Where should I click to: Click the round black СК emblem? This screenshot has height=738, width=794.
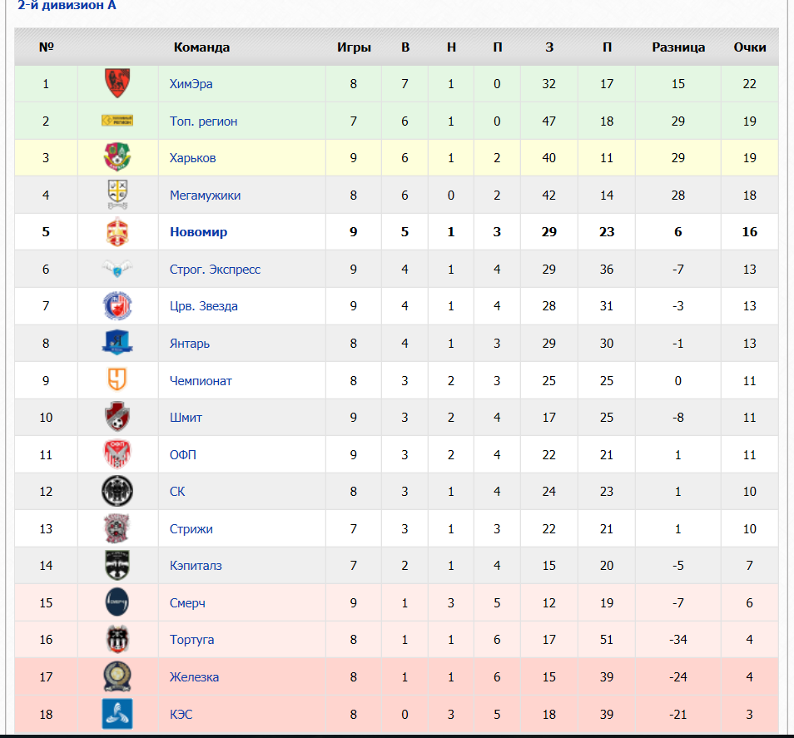point(117,491)
